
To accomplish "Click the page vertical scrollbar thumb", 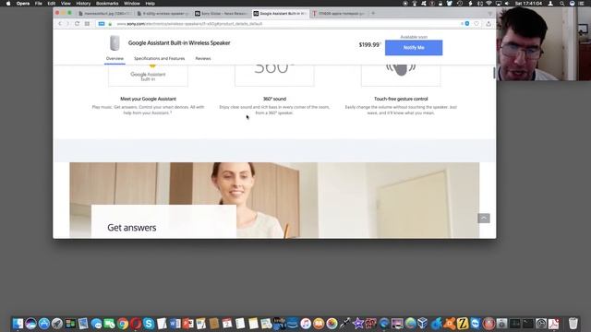I will point(494,73).
